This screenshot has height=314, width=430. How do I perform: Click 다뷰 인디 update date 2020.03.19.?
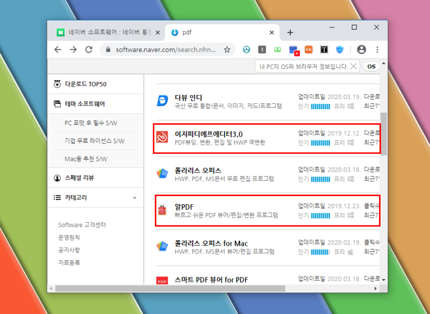(344, 97)
